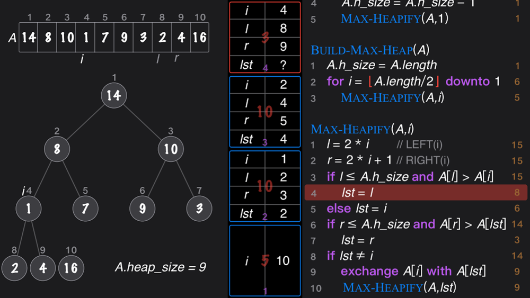Select line 'r = 2 * i + 1 // RIGHT(i)'
530x298 pixels.
[388, 160]
